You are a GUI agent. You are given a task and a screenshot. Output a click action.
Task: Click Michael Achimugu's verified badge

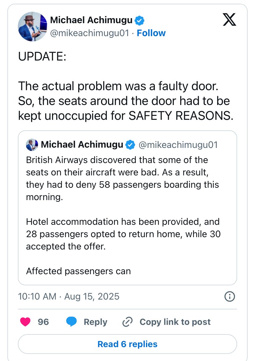tap(140, 21)
